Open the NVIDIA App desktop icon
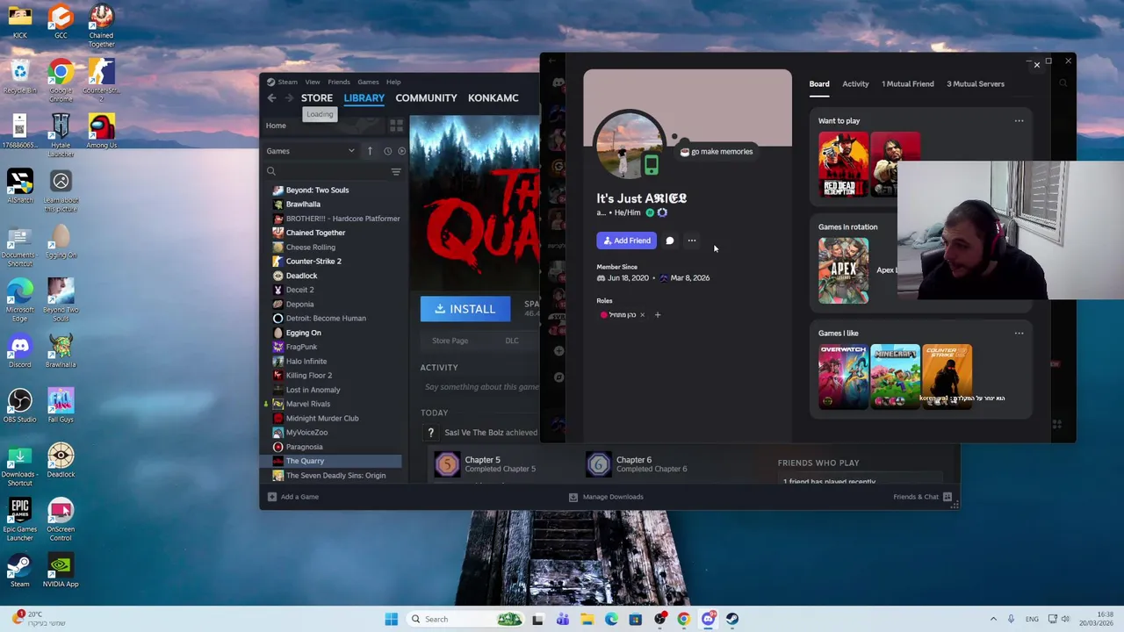Screen dimensions: 1124x632 click(x=61, y=571)
